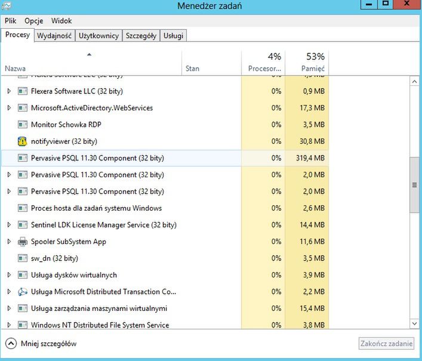422x361 pixels.
Task: Open the Opcje menu
Action: point(33,21)
